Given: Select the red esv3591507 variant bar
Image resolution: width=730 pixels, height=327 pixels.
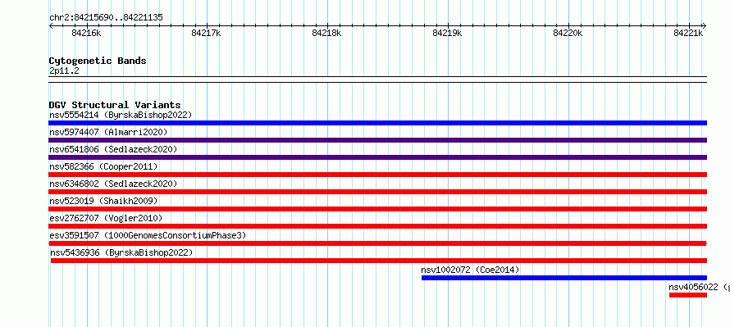Looking at the screenshot, I should click(x=377, y=243).
